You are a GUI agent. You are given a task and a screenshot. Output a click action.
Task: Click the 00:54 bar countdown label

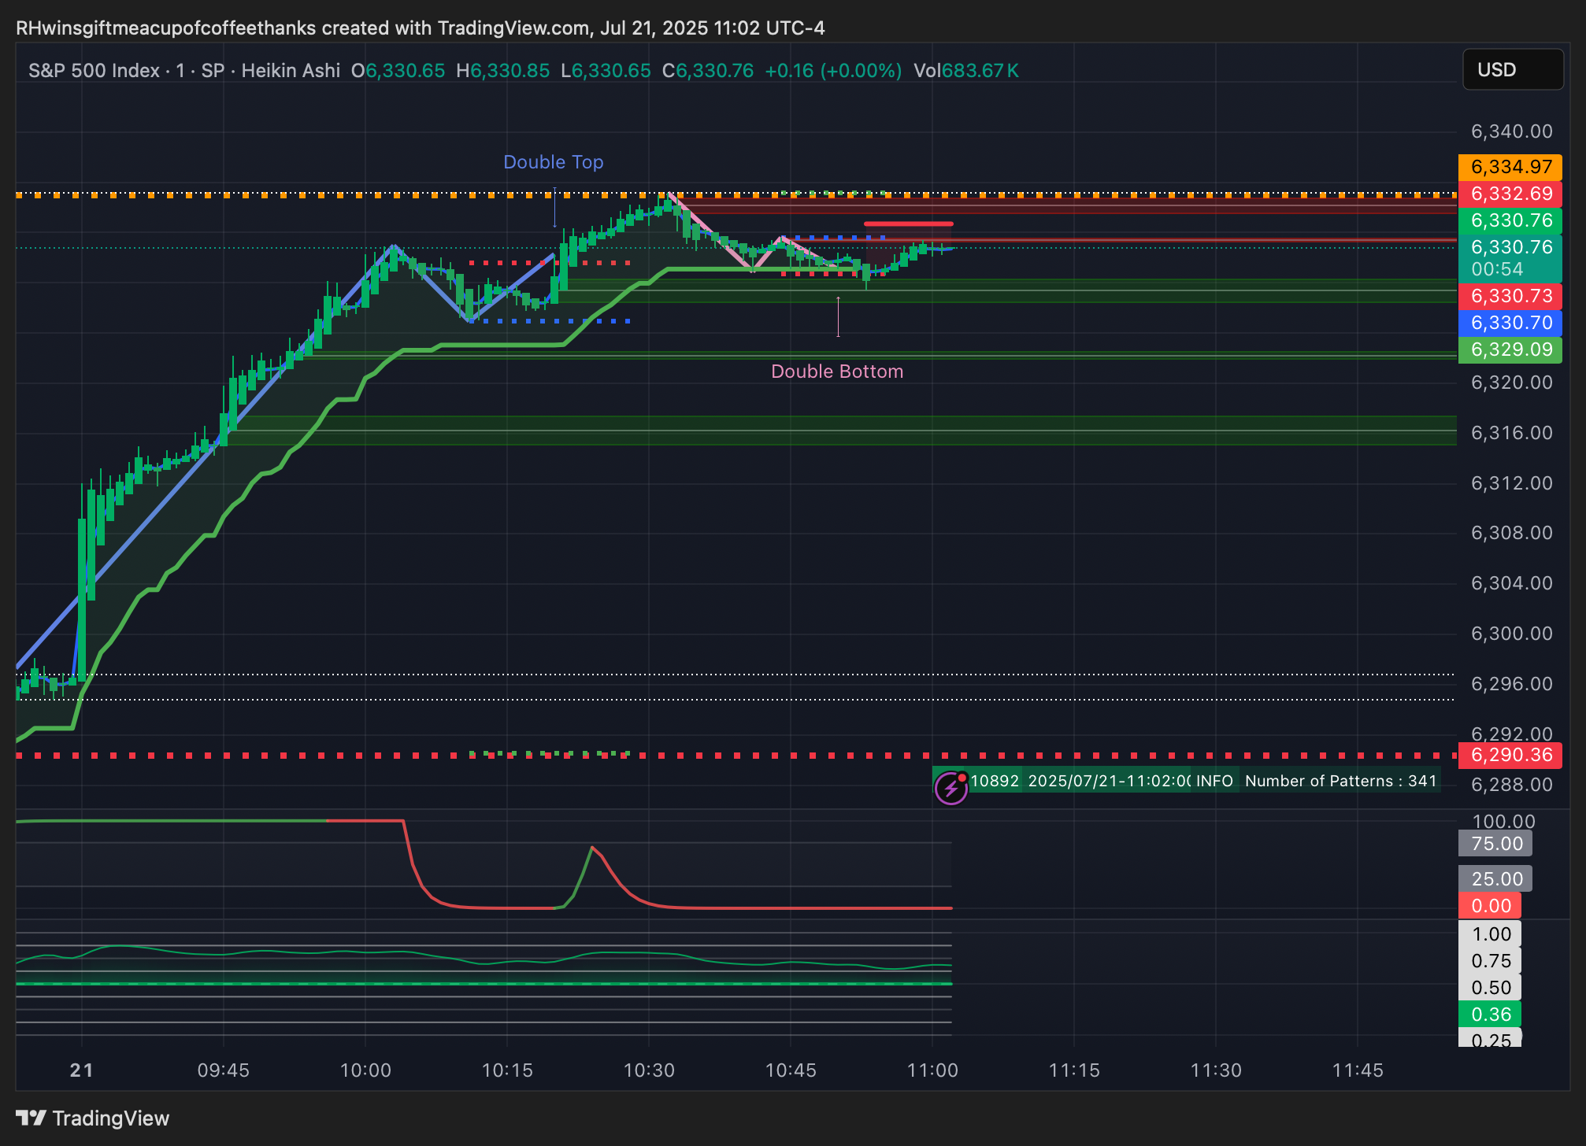click(x=1497, y=269)
